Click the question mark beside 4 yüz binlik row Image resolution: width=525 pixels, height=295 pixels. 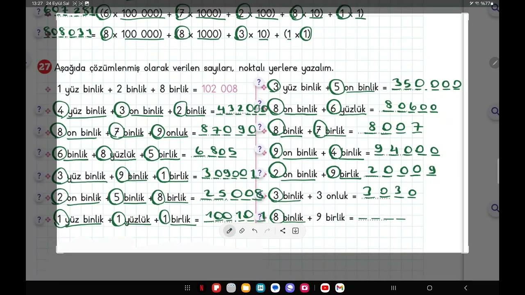(39, 110)
